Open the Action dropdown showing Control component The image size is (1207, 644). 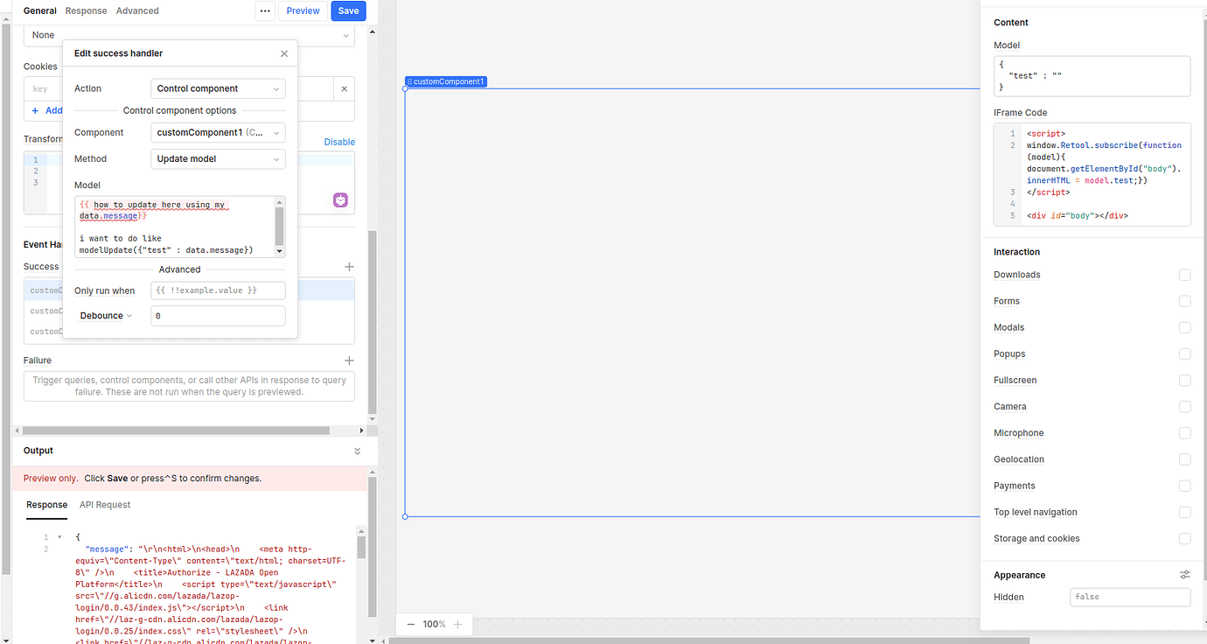[218, 88]
